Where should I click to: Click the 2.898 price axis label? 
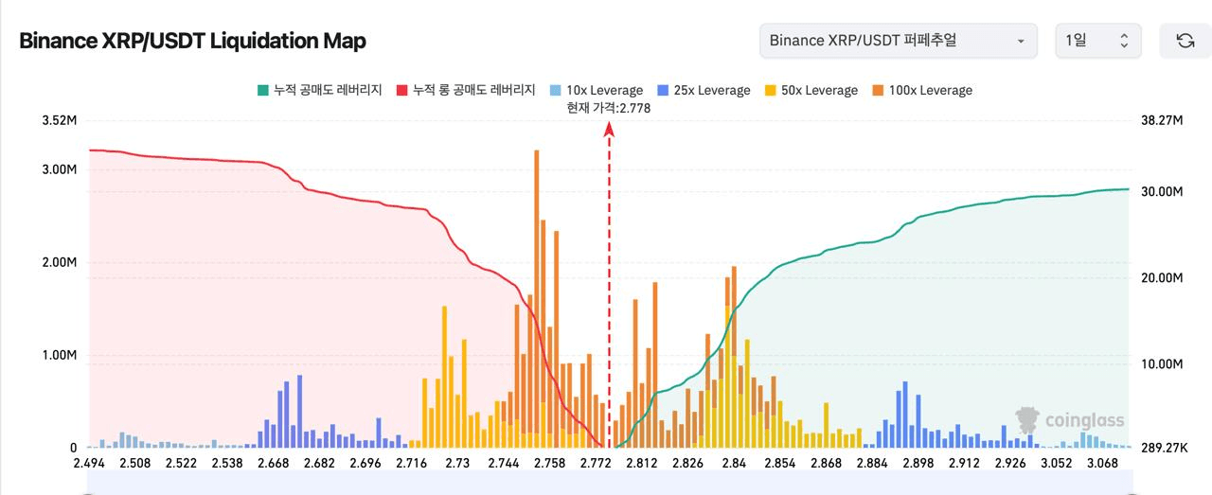[918, 463]
